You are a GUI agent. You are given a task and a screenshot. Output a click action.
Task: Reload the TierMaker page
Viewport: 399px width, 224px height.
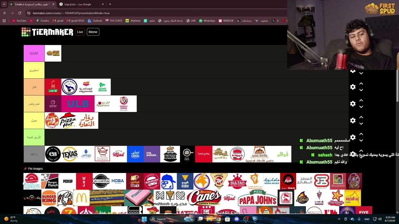tap(20, 13)
